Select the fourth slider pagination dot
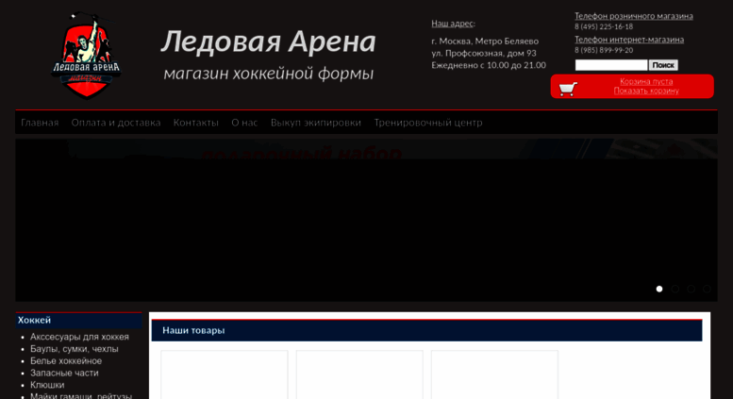Screen dimensions: 733x399 tap(707, 289)
